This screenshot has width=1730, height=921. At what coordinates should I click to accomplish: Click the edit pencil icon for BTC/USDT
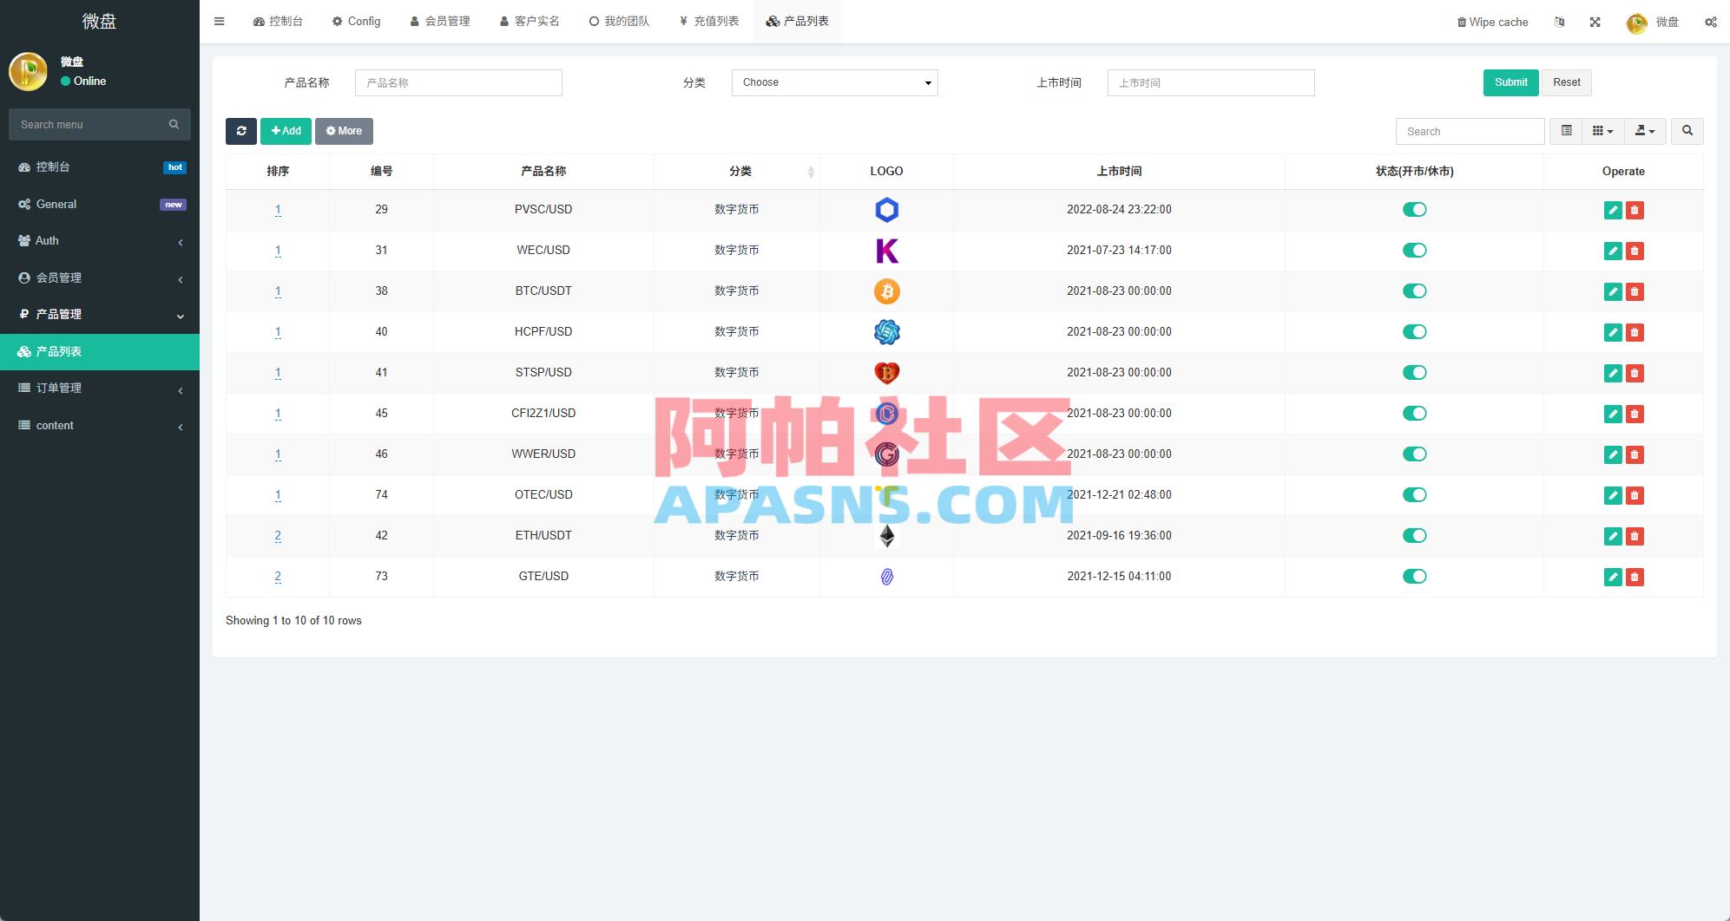pyautogui.click(x=1613, y=291)
